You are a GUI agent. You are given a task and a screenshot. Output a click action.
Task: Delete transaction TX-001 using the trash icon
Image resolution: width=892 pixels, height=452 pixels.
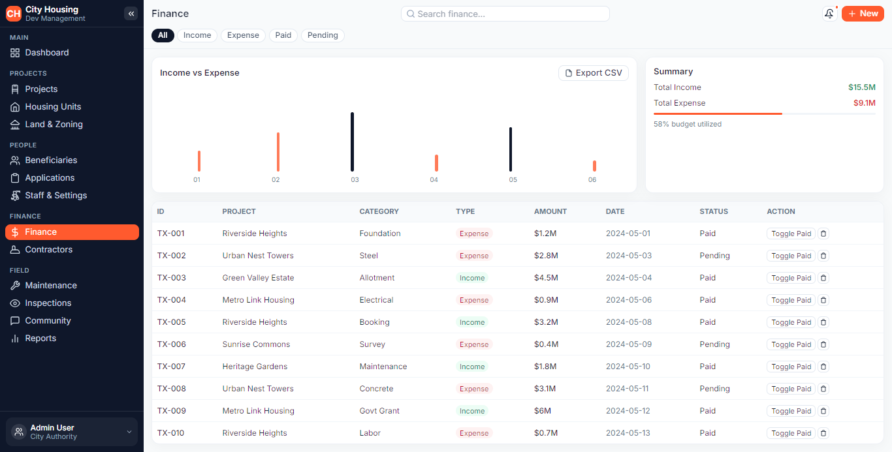coord(823,234)
